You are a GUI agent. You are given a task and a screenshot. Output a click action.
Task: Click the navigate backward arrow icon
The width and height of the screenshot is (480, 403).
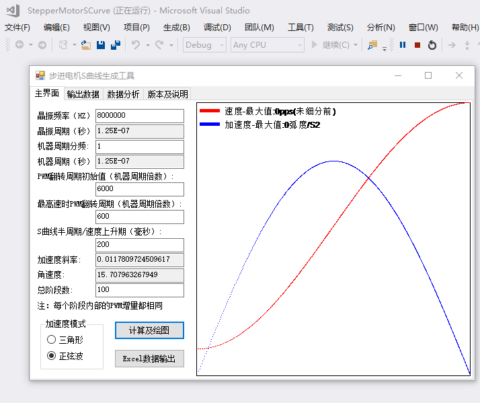[19, 45]
